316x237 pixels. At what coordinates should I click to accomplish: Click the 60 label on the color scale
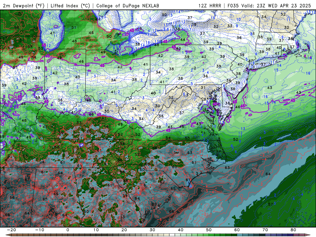pos(237,230)
